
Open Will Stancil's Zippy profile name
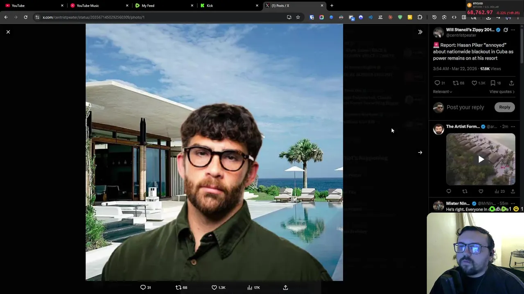470,30
